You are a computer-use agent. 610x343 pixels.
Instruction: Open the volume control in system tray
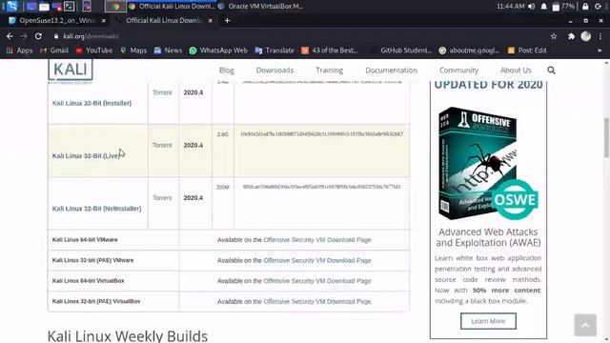(532, 7)
